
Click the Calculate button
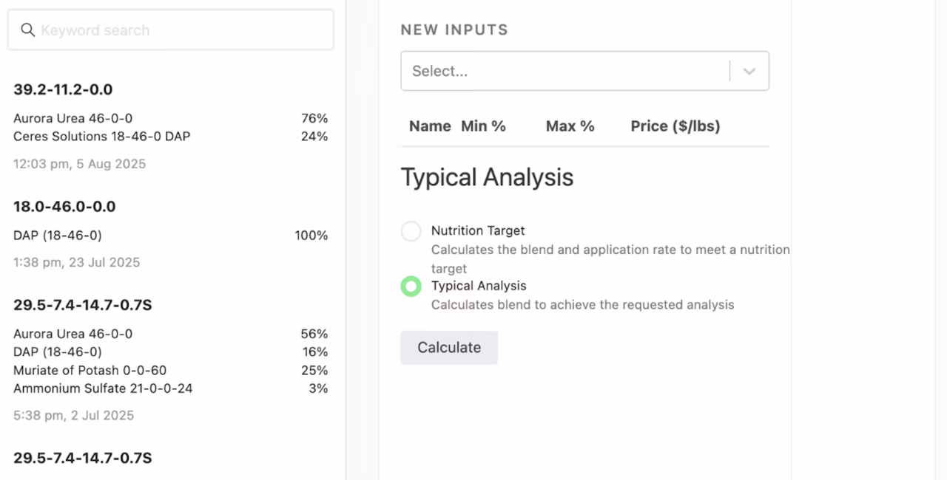449,347
